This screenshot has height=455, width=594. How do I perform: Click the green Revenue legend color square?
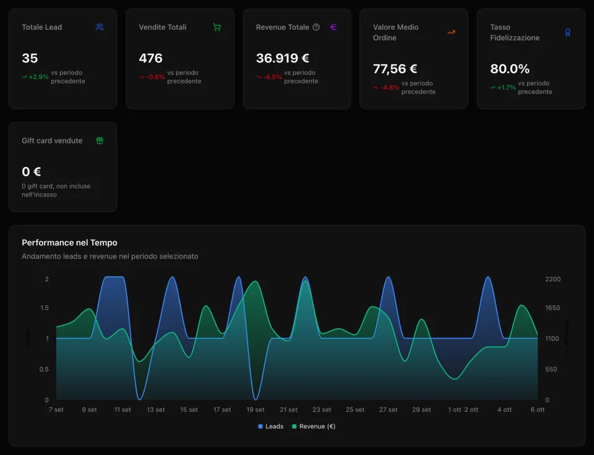pos(295,426)
